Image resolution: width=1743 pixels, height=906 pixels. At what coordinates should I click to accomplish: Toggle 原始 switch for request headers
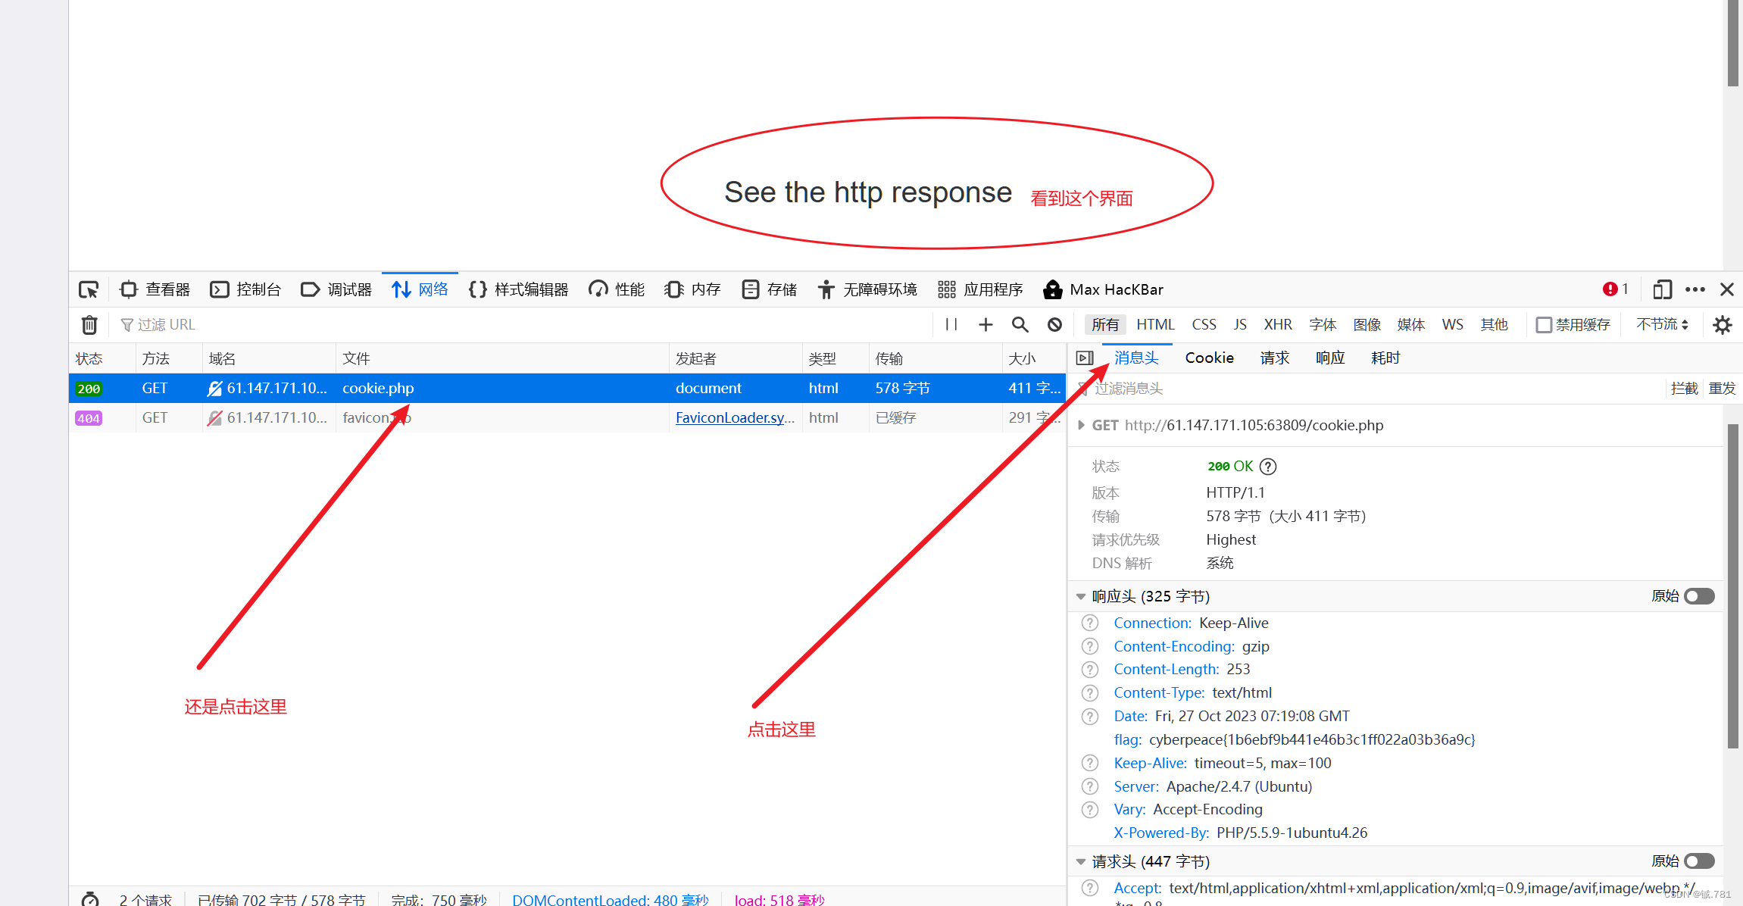[x=1699, y=861]
